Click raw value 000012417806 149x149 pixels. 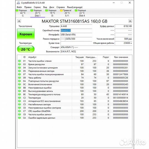pos(121,74)
